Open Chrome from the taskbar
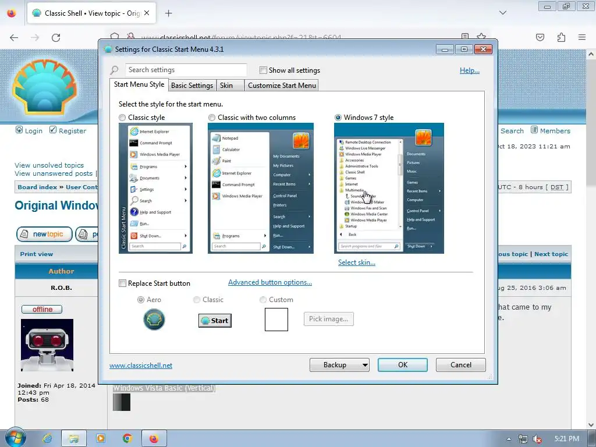The image size is (596, 447). [127, 438]
